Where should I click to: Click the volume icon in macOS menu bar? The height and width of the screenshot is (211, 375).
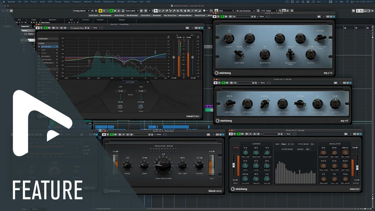319,2
